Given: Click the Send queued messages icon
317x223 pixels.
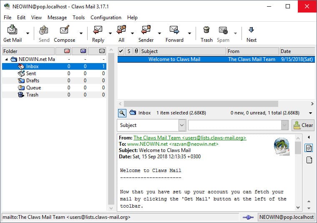Looking at the screenshot, I should (44, 30).
